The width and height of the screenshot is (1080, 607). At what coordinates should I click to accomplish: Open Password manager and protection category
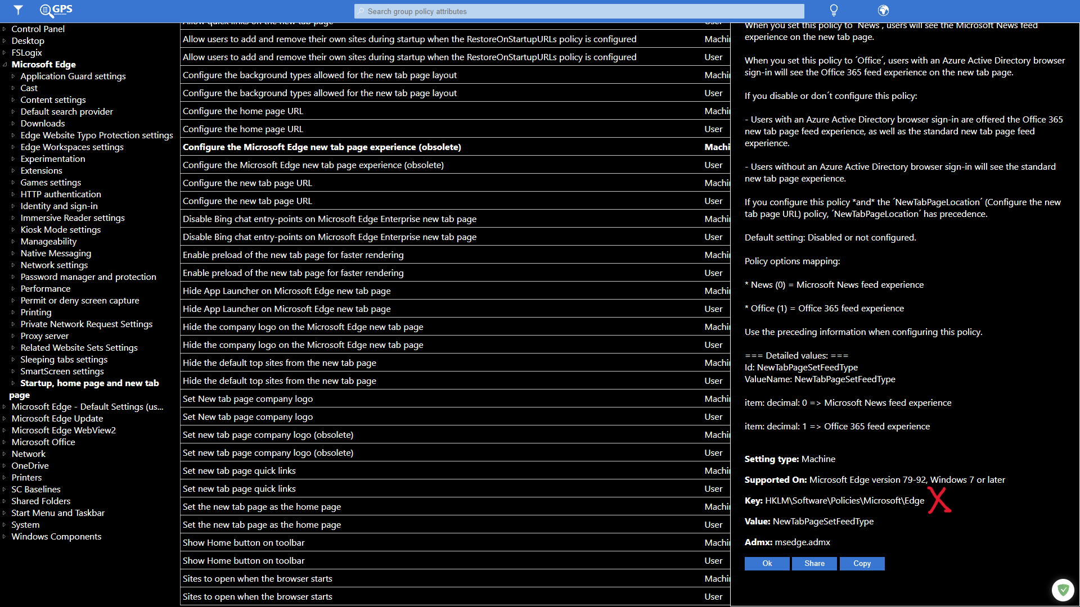pyautogui.click(x=88, y=277)
